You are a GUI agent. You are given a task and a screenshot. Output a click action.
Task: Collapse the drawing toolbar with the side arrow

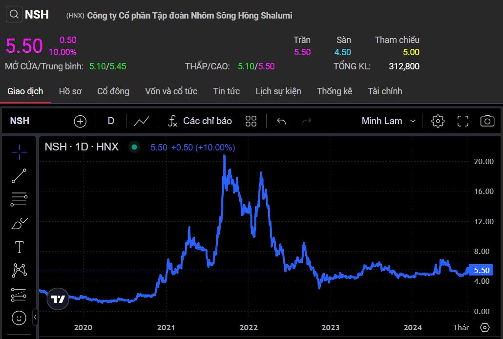tap(35, 317)
